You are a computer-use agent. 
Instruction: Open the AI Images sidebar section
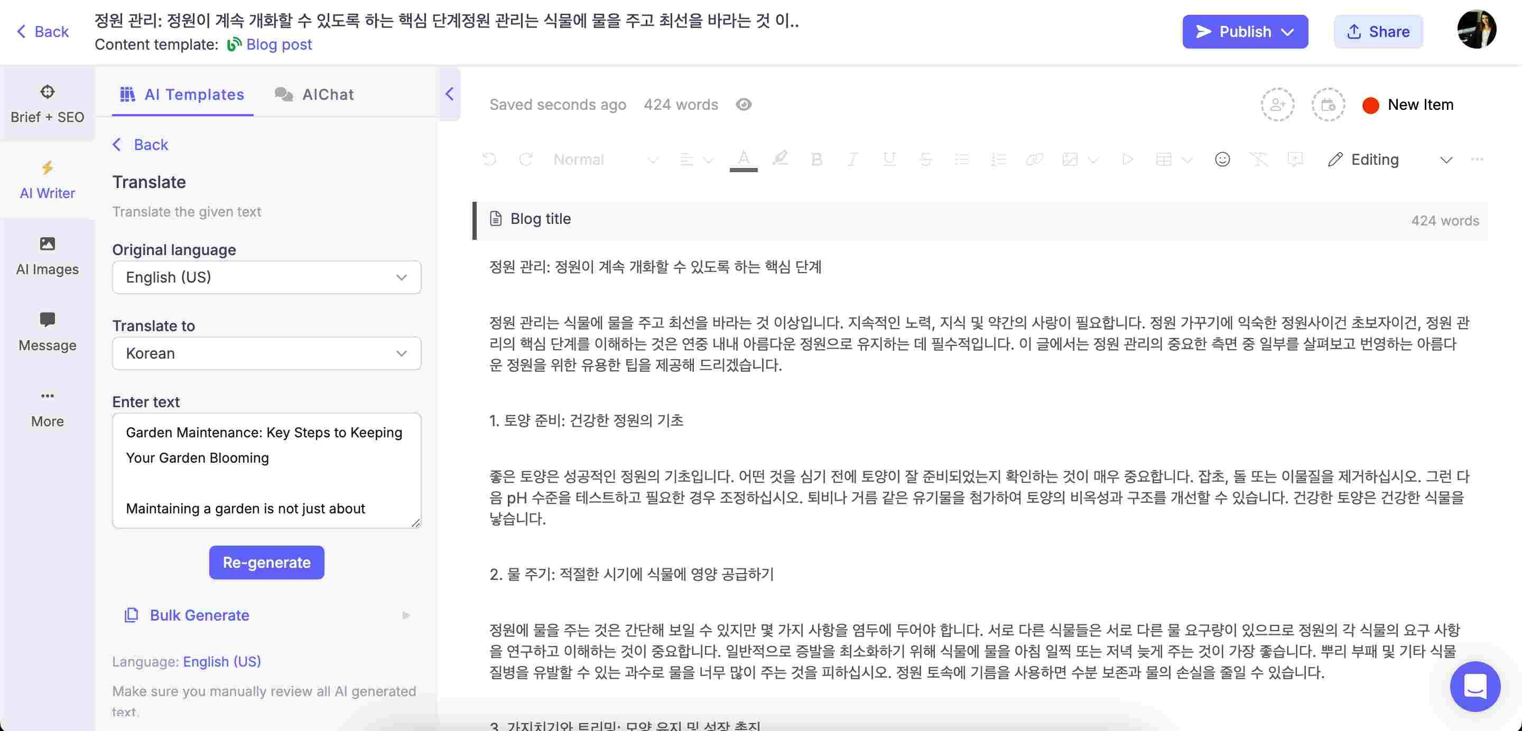coord(47,256)
